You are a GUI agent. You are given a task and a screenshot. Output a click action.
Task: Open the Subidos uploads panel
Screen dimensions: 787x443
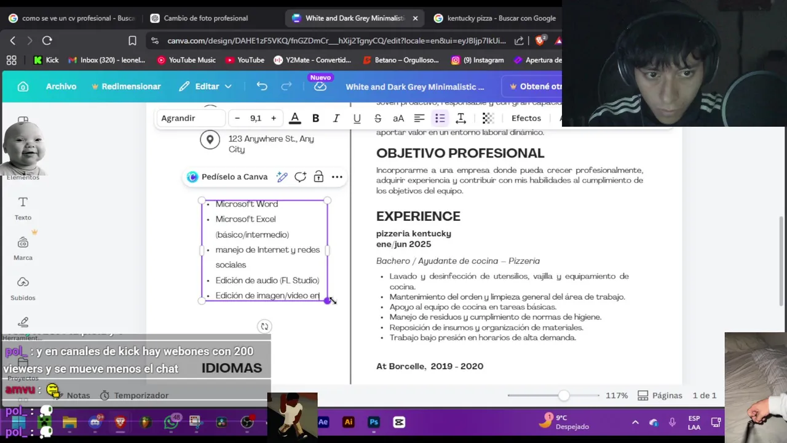click(23, 289)
